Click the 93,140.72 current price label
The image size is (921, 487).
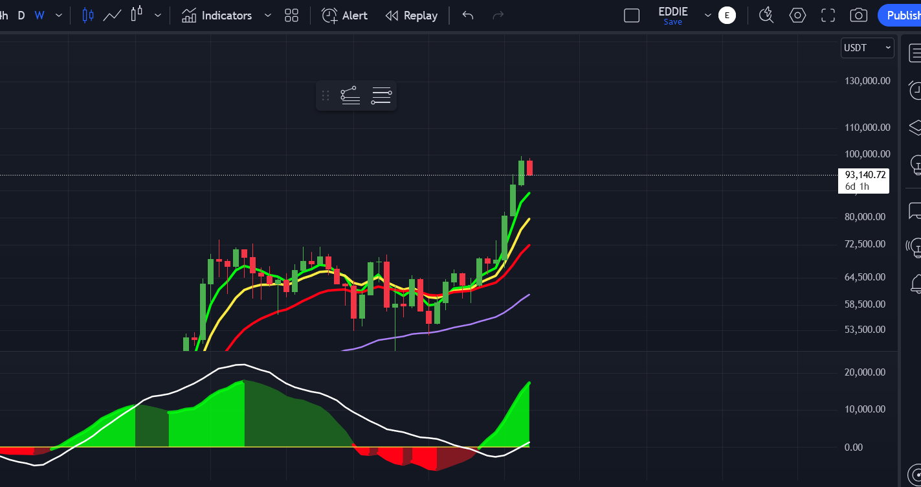point(865,175)
